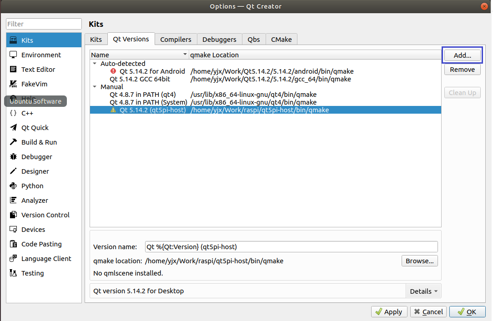The width and height of the screenshot is (493, 321).
Task: Open the Testing flask icon
Action: coord(13,273)
